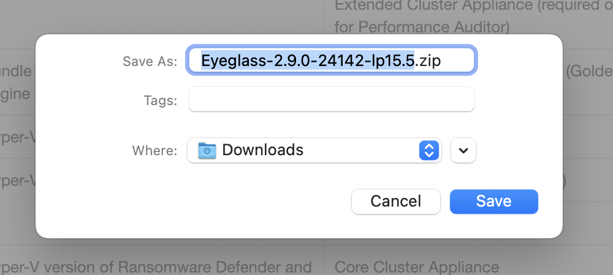This screenshot has width=613, height=275.
Task: Select the Downloads text in location popup
Action: click(x=262, y=150)
